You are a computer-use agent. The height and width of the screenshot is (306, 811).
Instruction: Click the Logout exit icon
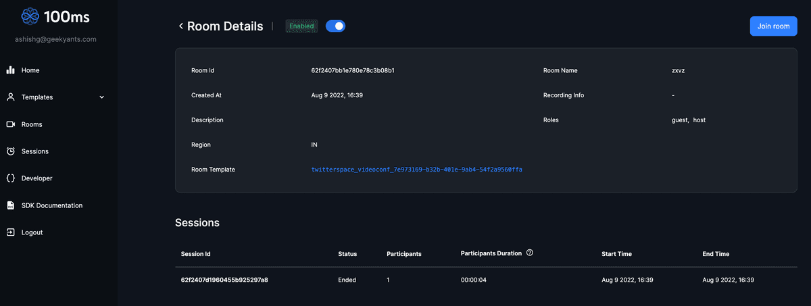tap(11, 232)
